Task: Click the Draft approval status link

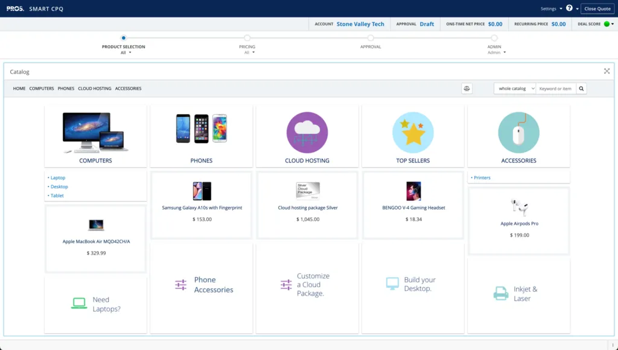Action: click(x=427, y=24)
